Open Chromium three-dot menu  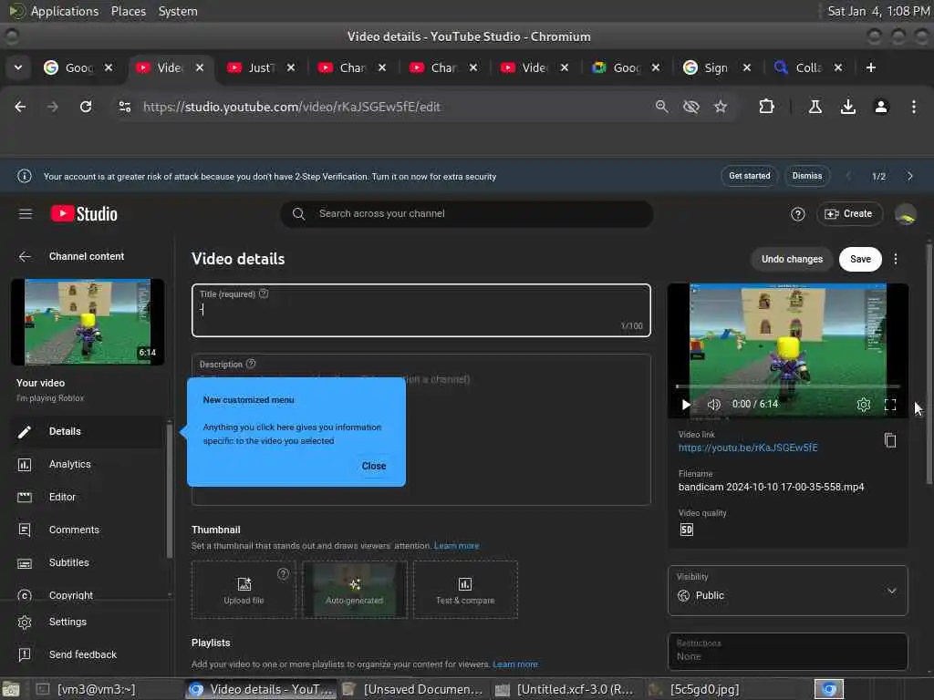click(914, 107)
